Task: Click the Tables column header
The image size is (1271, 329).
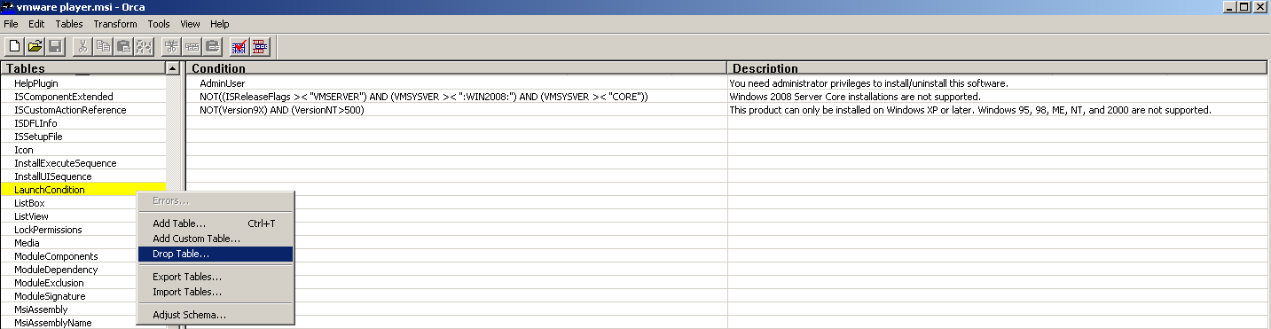Action: click(82, 68)
